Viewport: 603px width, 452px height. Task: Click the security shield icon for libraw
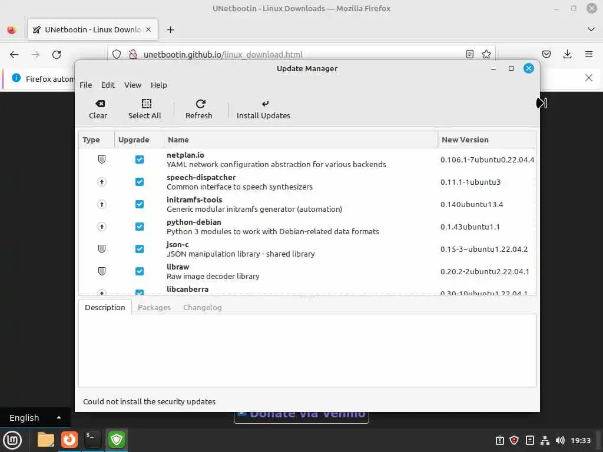101,271
